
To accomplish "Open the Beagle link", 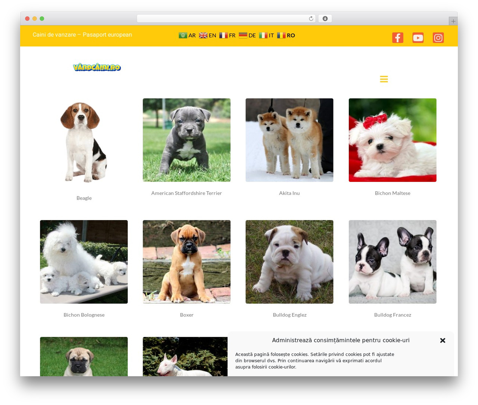I will pos(84,198).
